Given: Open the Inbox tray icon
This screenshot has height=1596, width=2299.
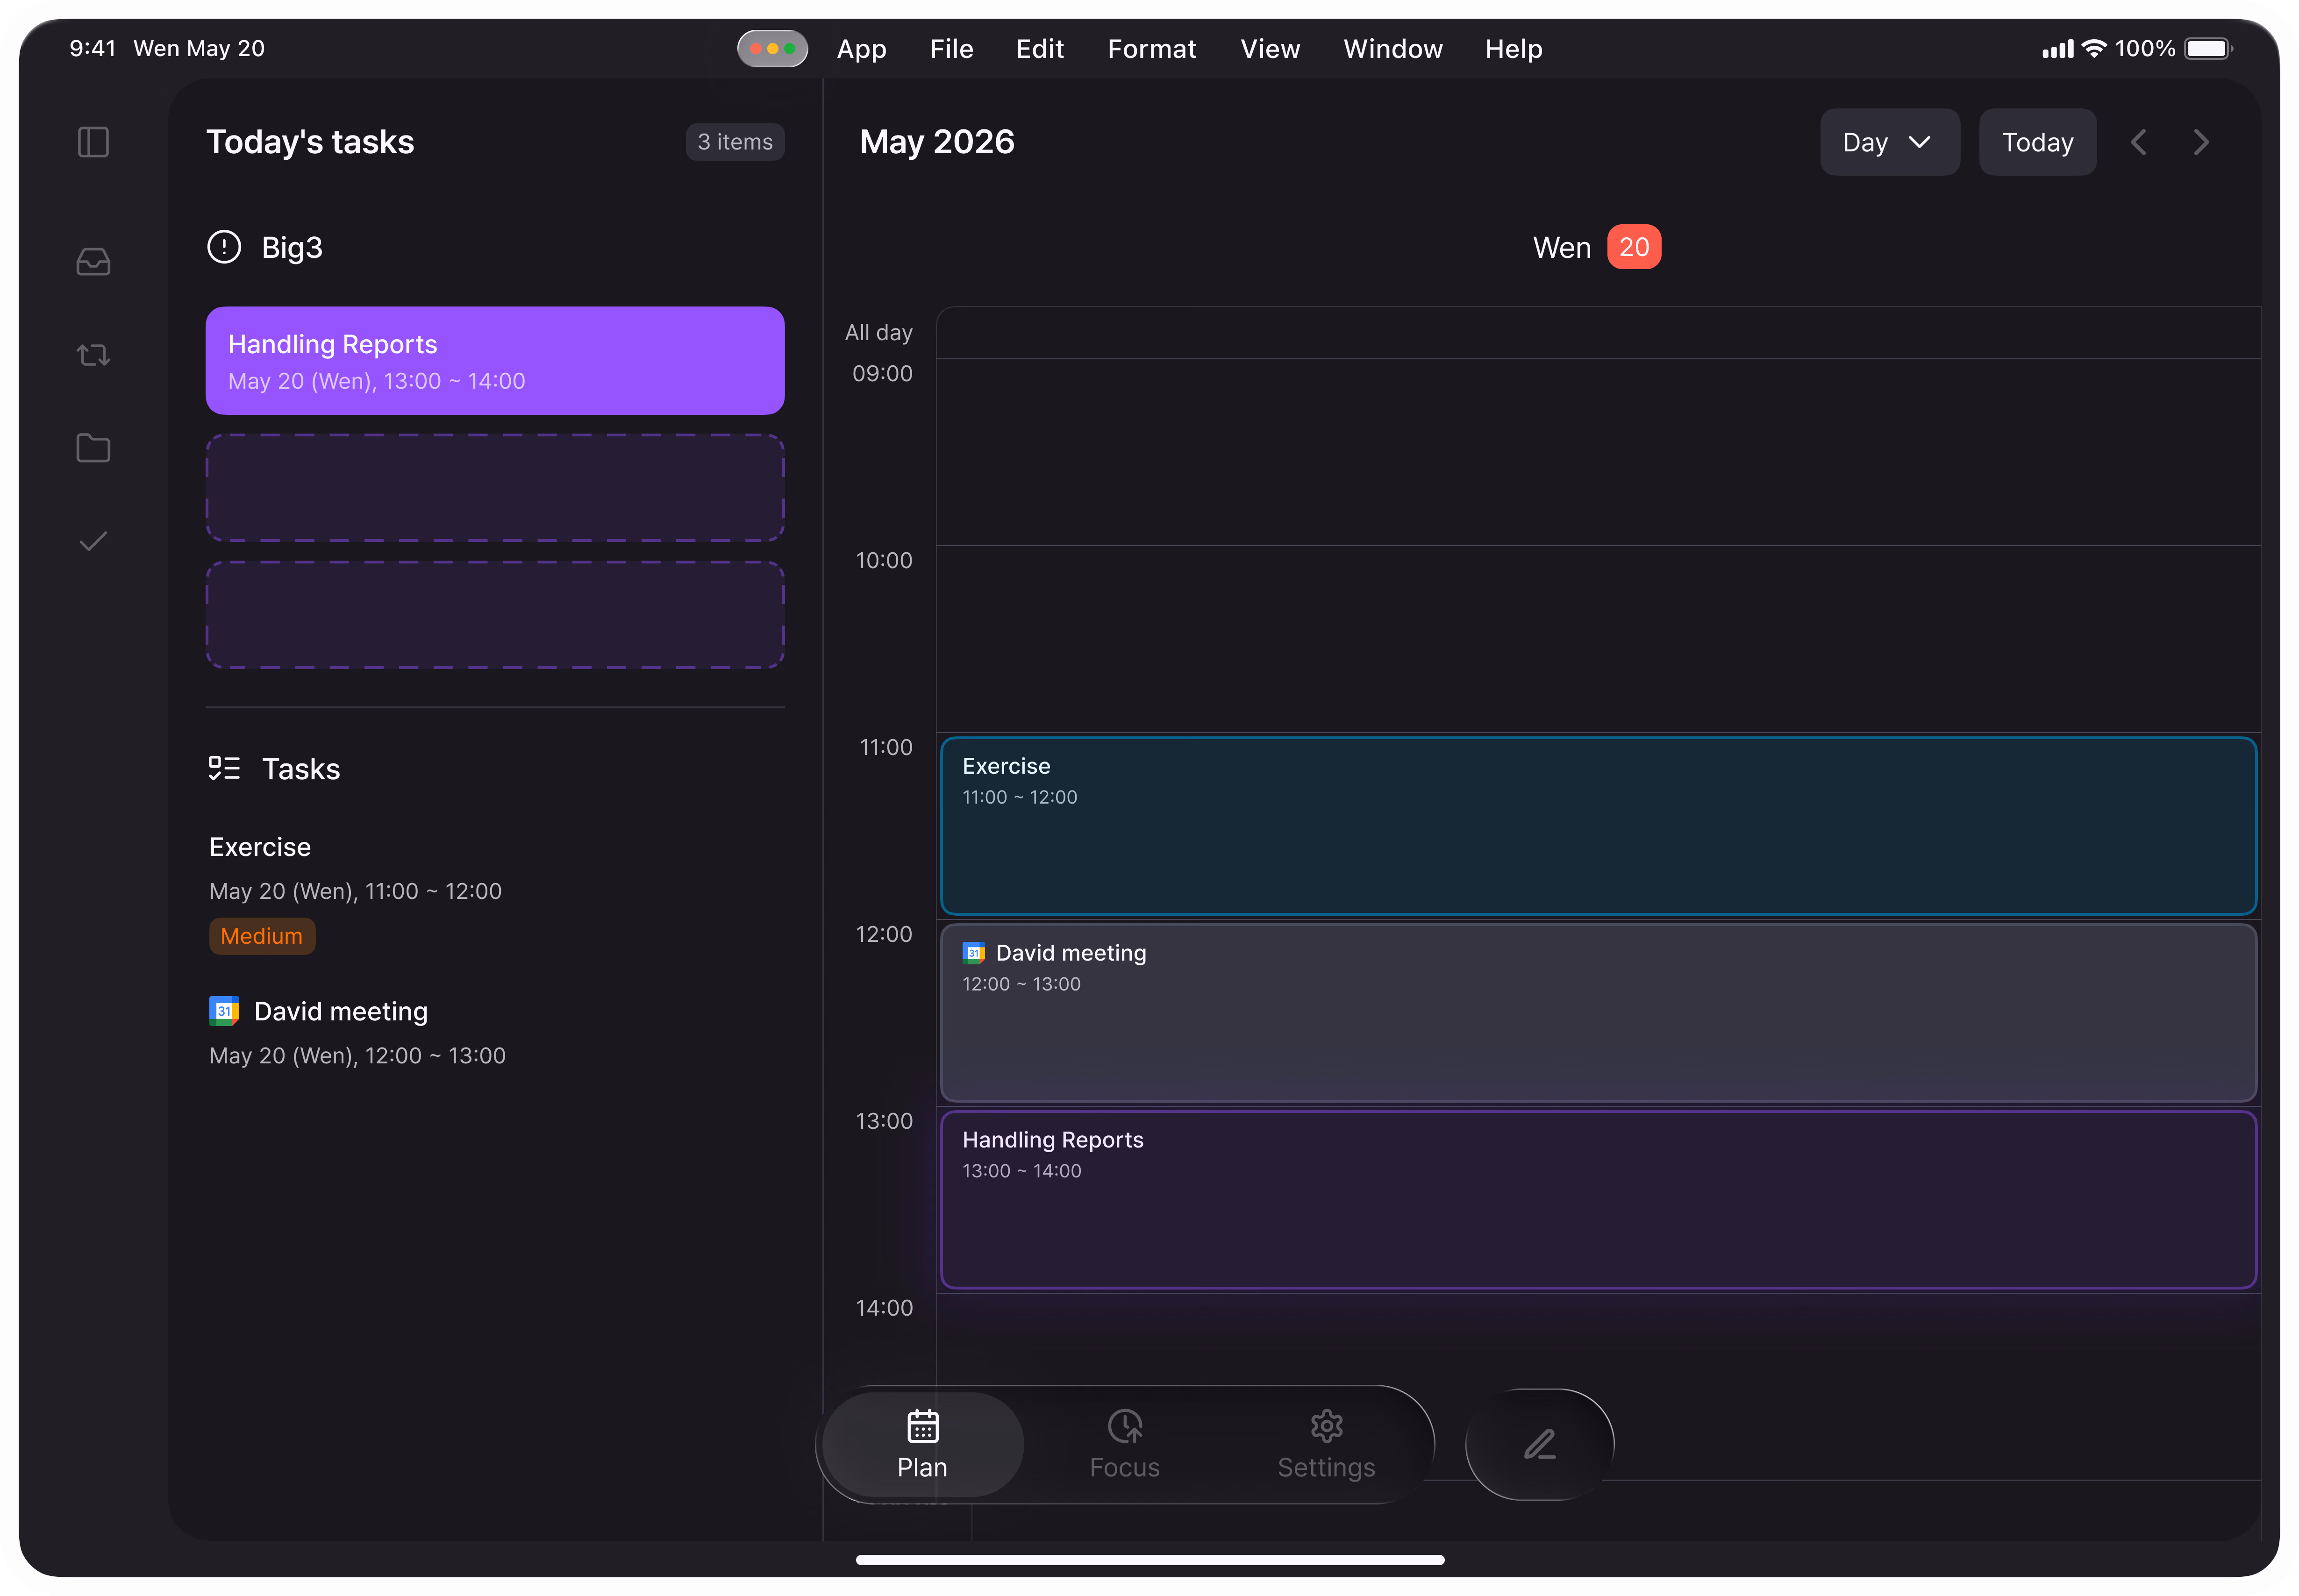Looking at the screenshot, I should coord(93,262).
